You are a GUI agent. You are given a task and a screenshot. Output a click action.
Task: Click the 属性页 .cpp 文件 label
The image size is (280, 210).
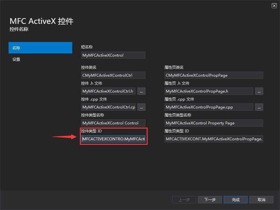179,99
